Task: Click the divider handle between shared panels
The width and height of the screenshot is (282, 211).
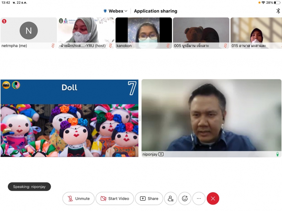Action: click(140, 118)
